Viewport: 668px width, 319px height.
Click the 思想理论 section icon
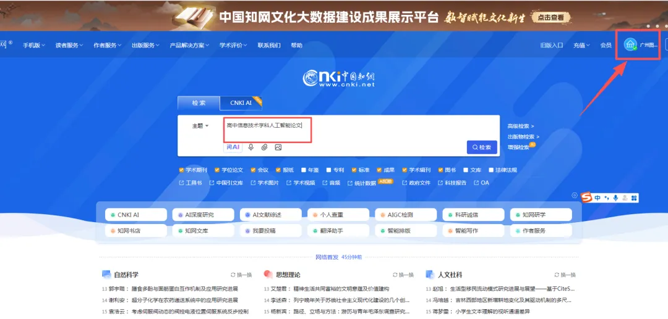[x=268, y=275]
